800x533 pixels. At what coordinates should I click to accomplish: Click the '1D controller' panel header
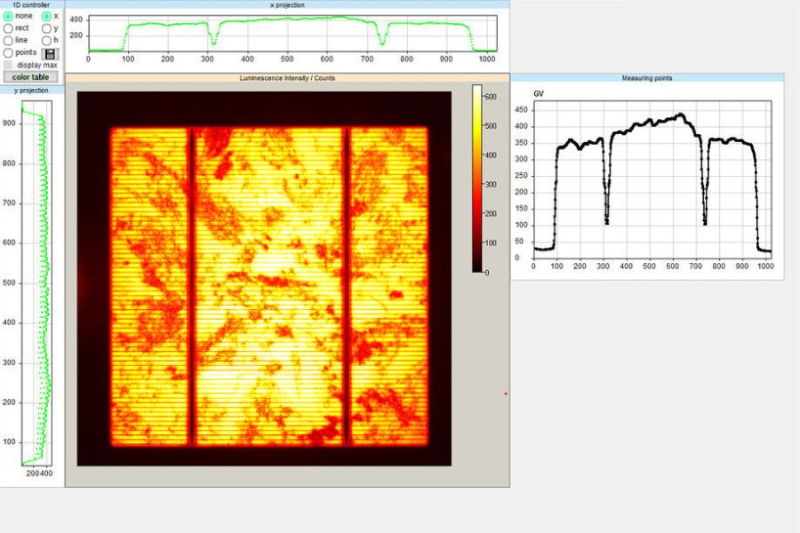[x=31, y=4]
